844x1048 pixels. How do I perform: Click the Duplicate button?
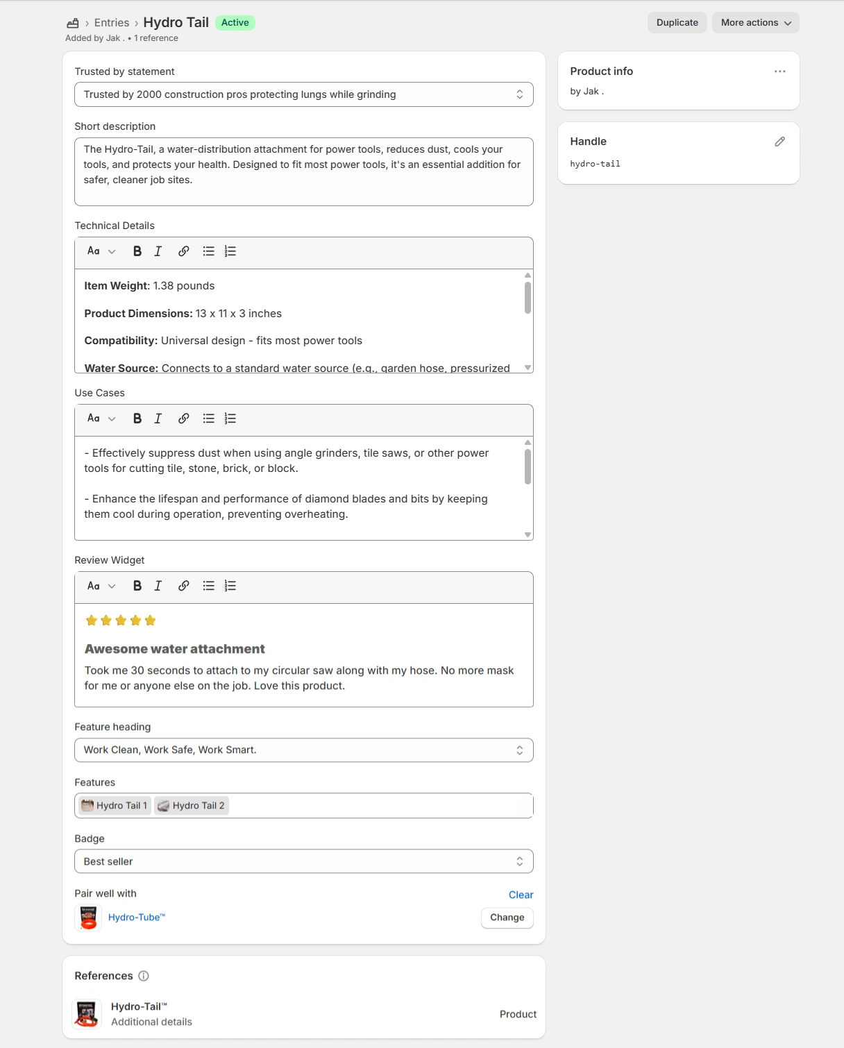(x=677, y=23)
